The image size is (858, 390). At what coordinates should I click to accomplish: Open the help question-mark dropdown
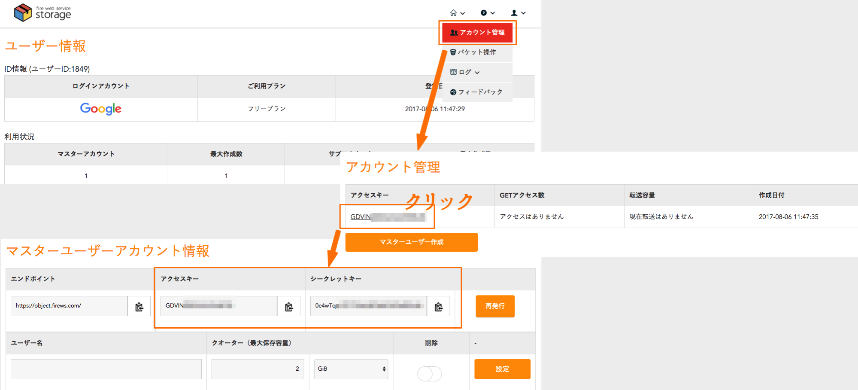coord(488,13)
